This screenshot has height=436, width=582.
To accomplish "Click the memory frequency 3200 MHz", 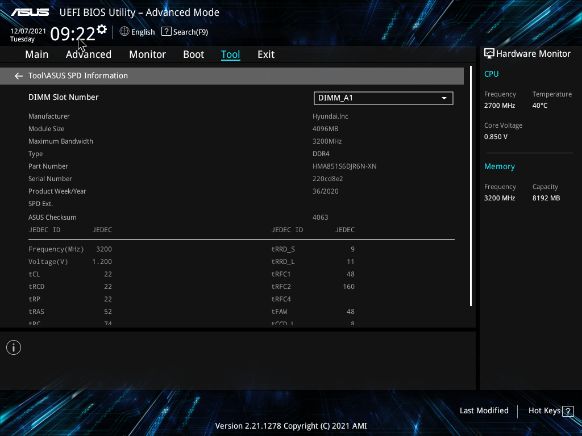I will coord(500,198).
